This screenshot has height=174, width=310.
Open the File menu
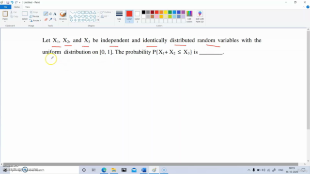pos(5,7)
